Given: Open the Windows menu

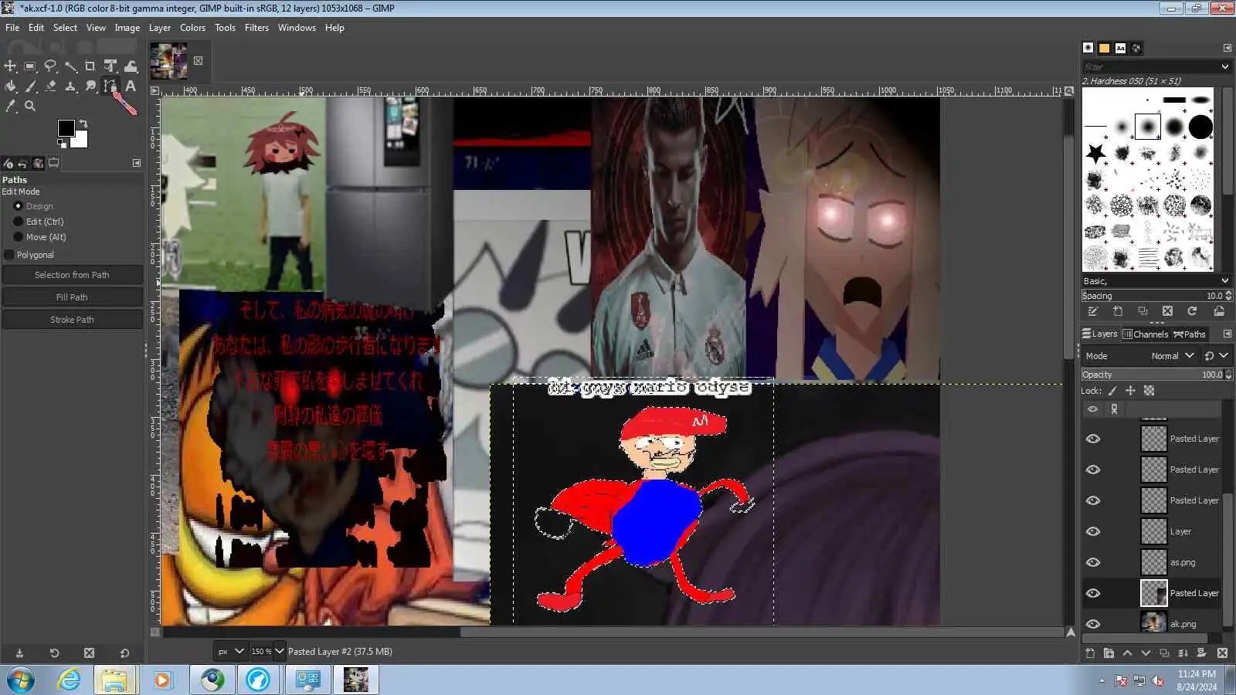Looking at the screenshot, I should 297,28.
